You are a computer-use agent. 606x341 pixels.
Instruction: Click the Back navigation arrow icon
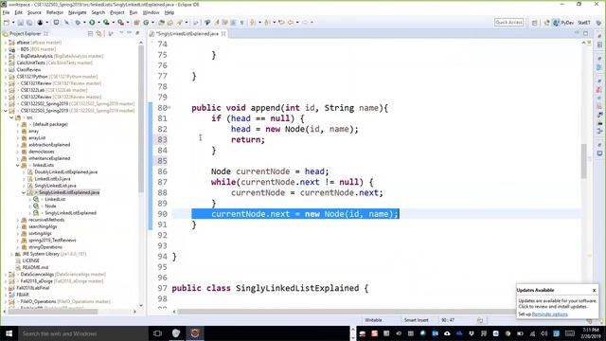[x=291, y=23]
